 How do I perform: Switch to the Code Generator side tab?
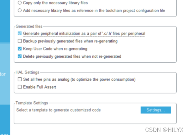[5, 75]
